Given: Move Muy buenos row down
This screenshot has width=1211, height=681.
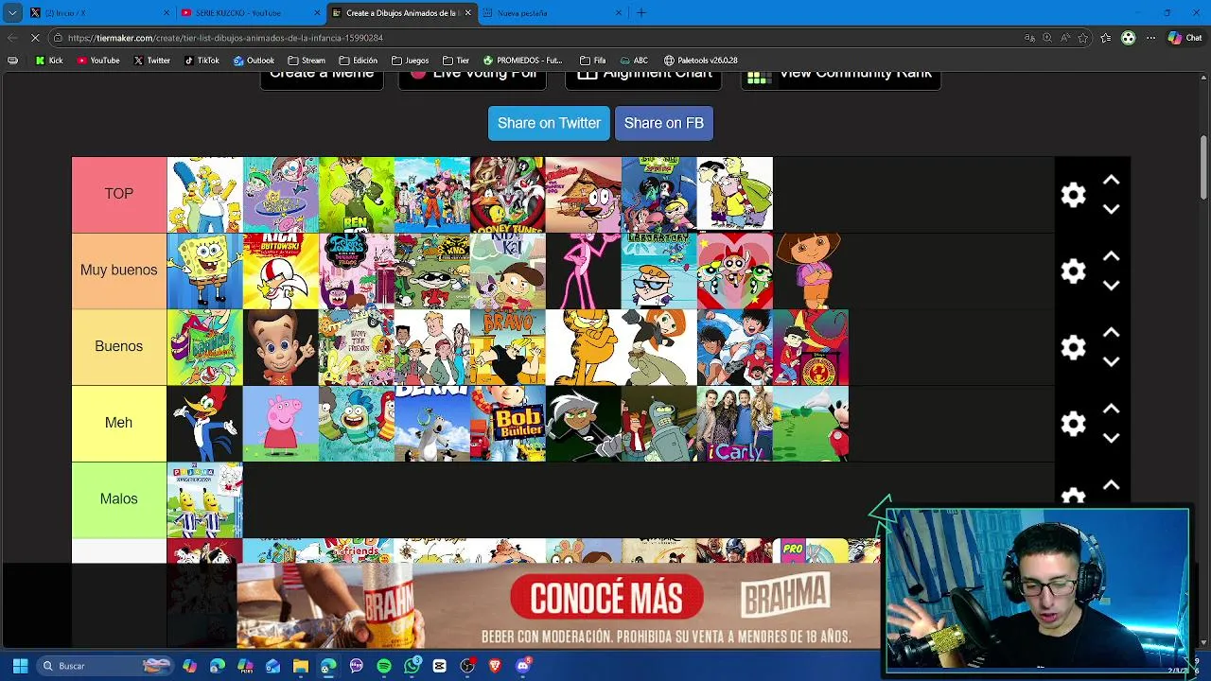Looking at the screenshot, I should pyautogui.click(x=1111, y=286).
